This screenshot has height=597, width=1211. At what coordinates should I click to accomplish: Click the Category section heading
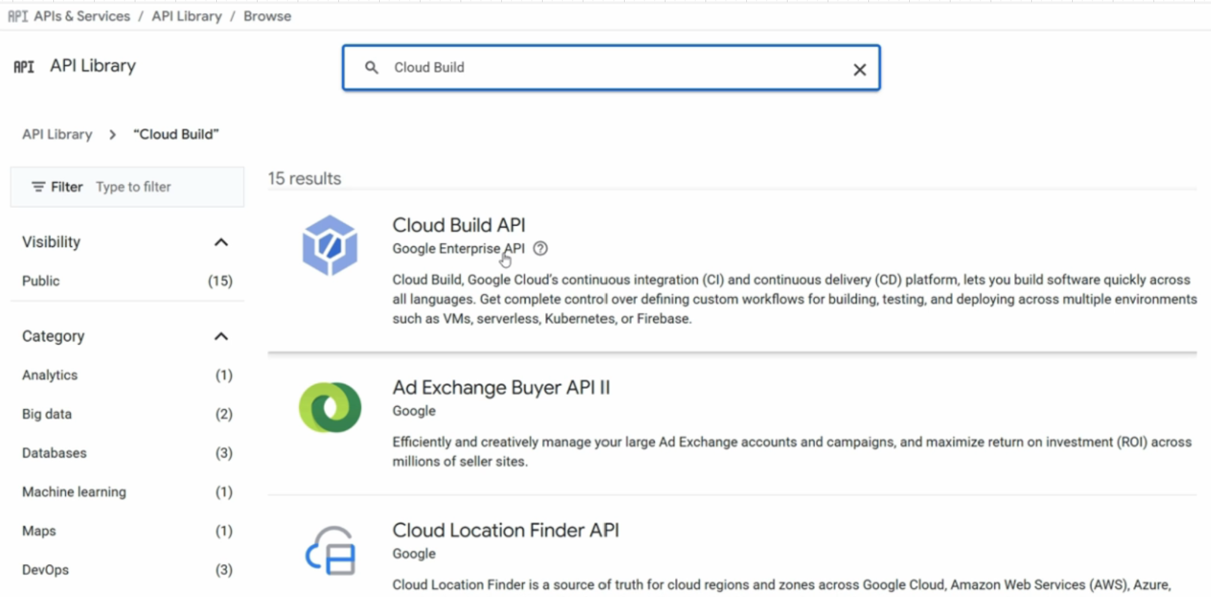[x=53, y=336]
